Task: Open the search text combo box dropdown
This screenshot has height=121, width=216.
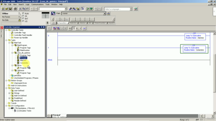Action: (66, 9)
